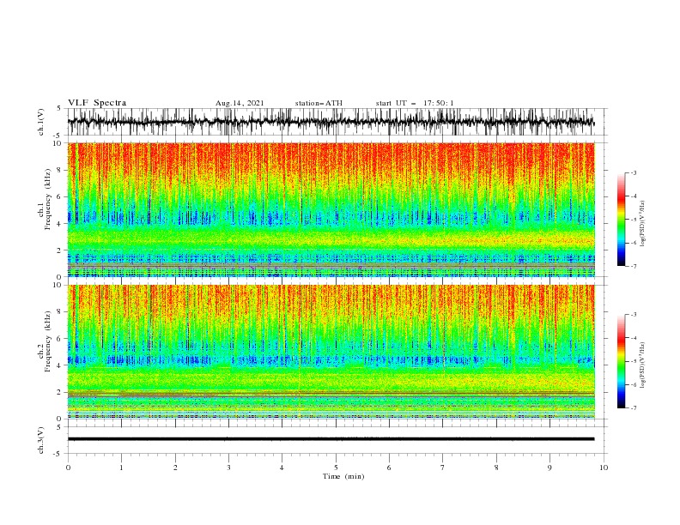Click the "ch.3(V)" axis label
Screen dimensions: 680x525
(41, 440)
